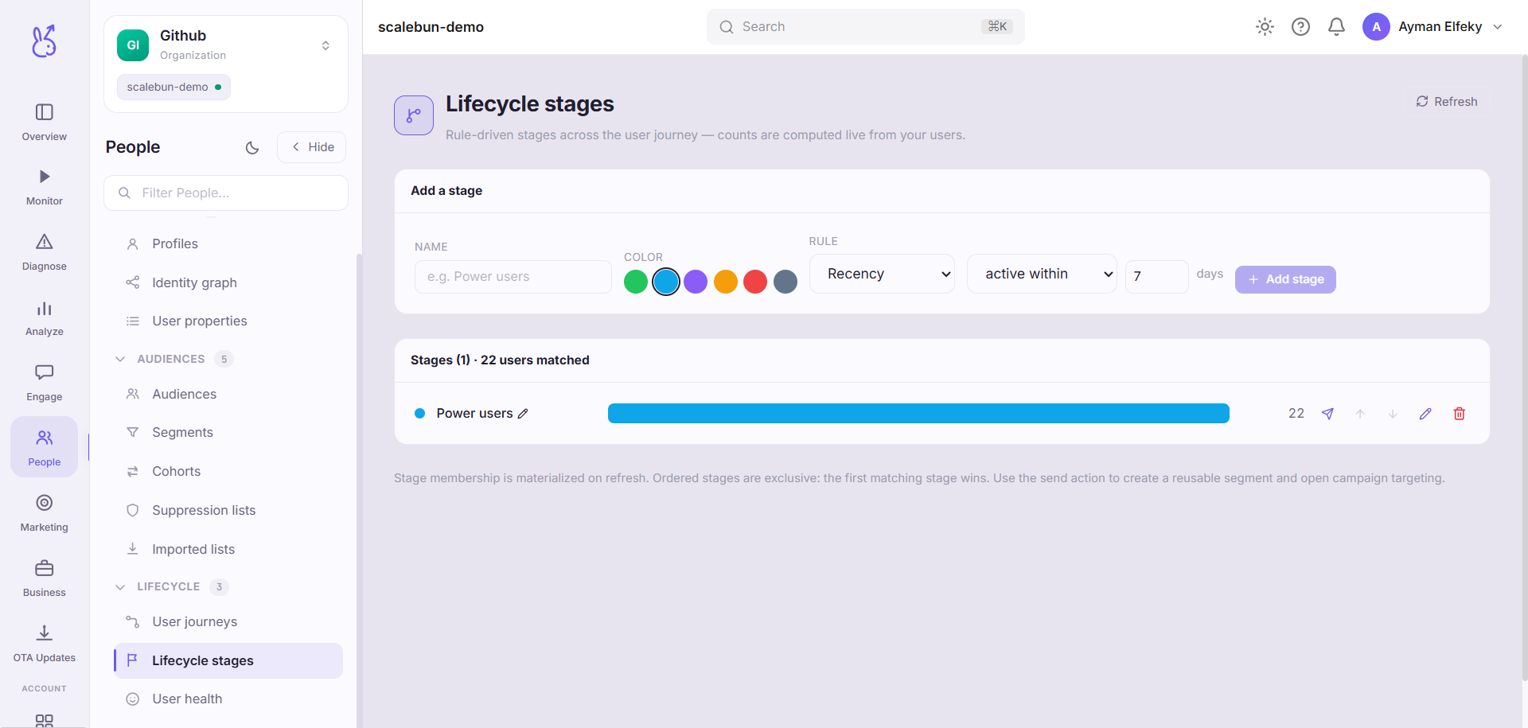Move Power users stage down with arrow
The image size is (1528, 728).
tap(1393, 414)
